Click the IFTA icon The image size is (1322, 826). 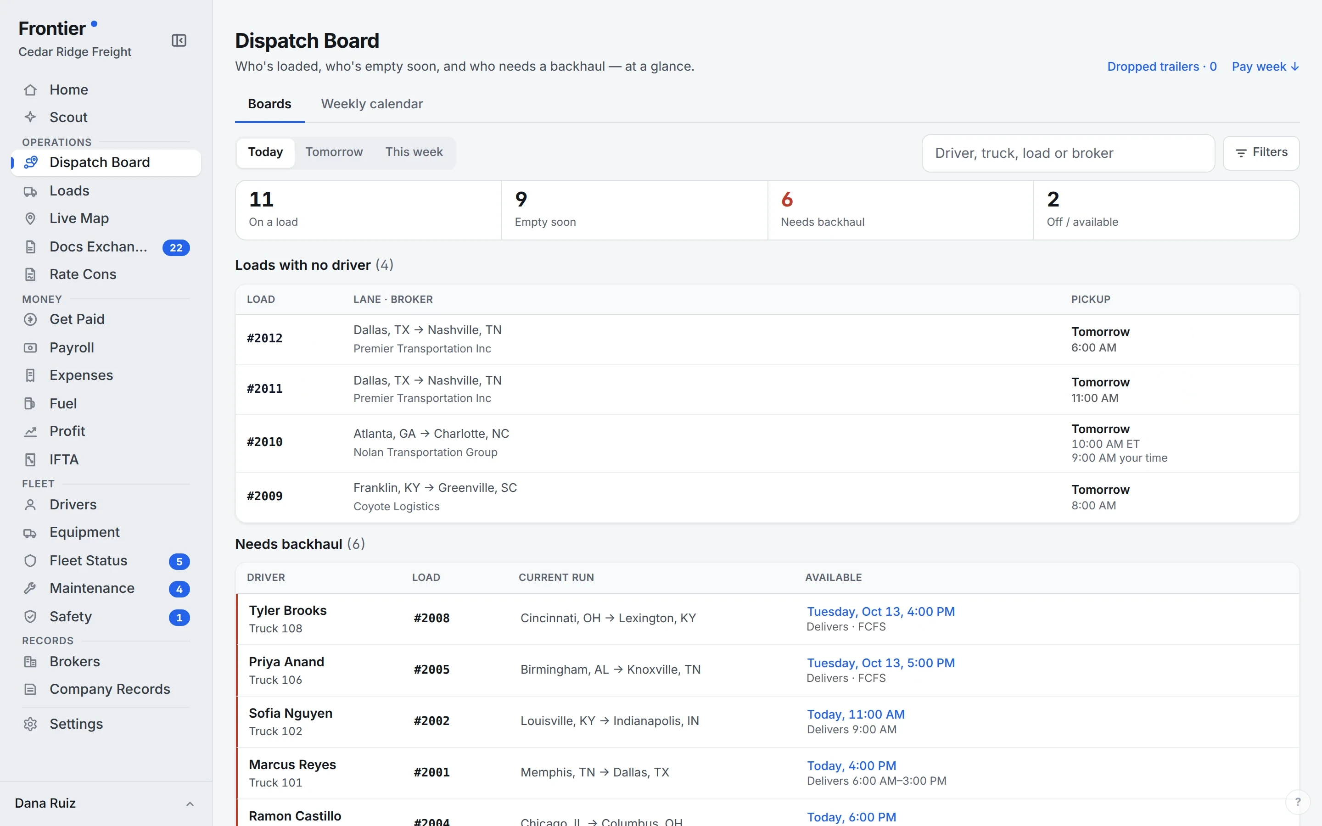click(31, 459)
